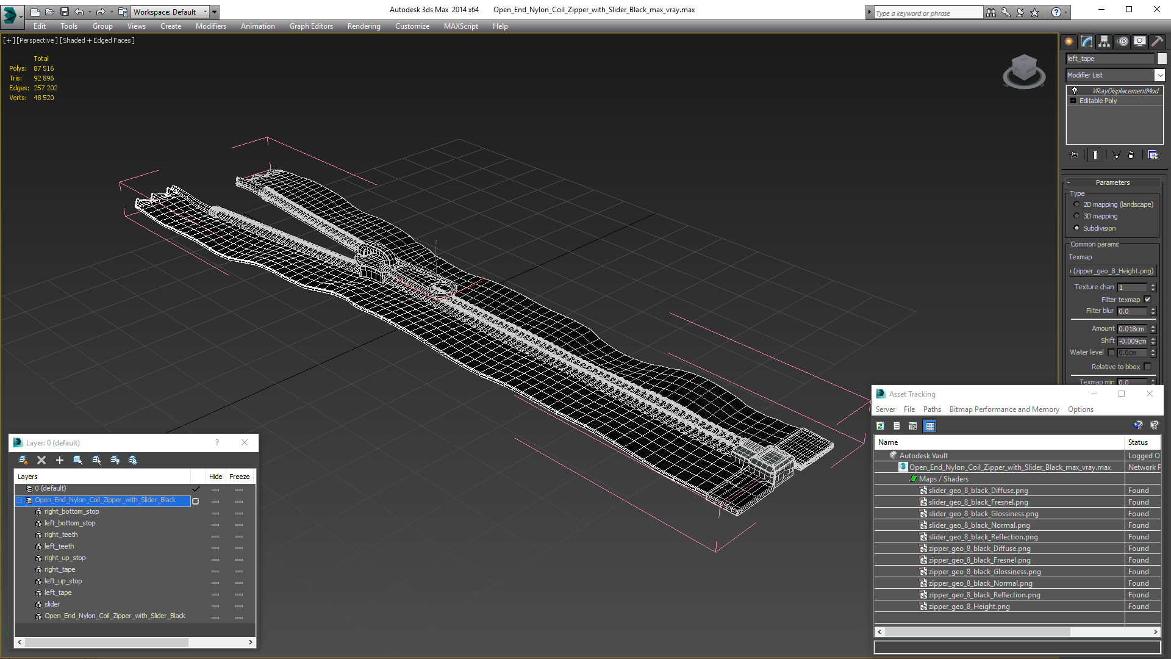Click the Save File toolbar icon
Image resolution: width=1171 pixels, height=659 pixels.
(64, 12)
